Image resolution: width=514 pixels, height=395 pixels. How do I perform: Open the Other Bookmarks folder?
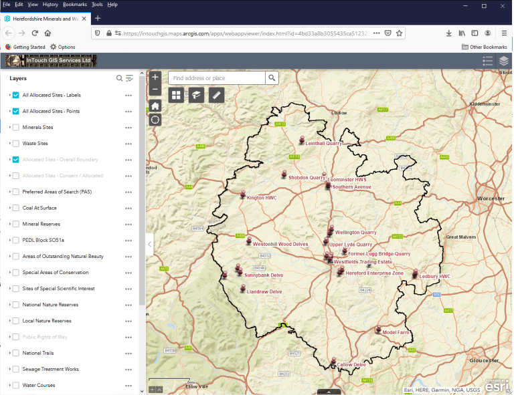[x=485, y=47]
